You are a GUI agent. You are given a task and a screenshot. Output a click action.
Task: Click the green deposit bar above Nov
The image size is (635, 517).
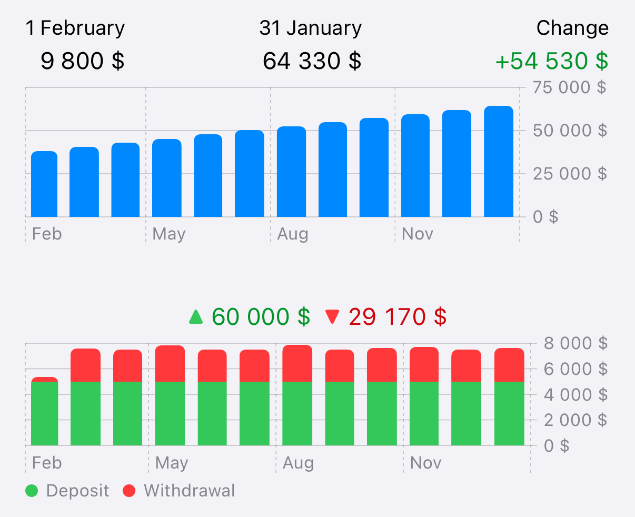point(424,414)
